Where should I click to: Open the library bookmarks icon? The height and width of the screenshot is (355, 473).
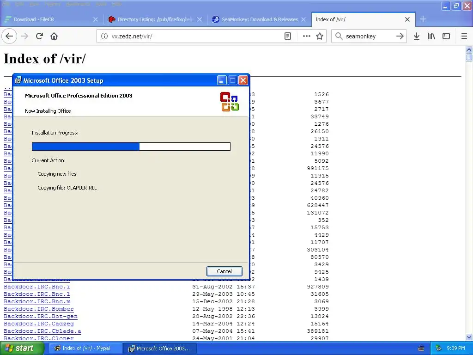[x=431, y=36]
